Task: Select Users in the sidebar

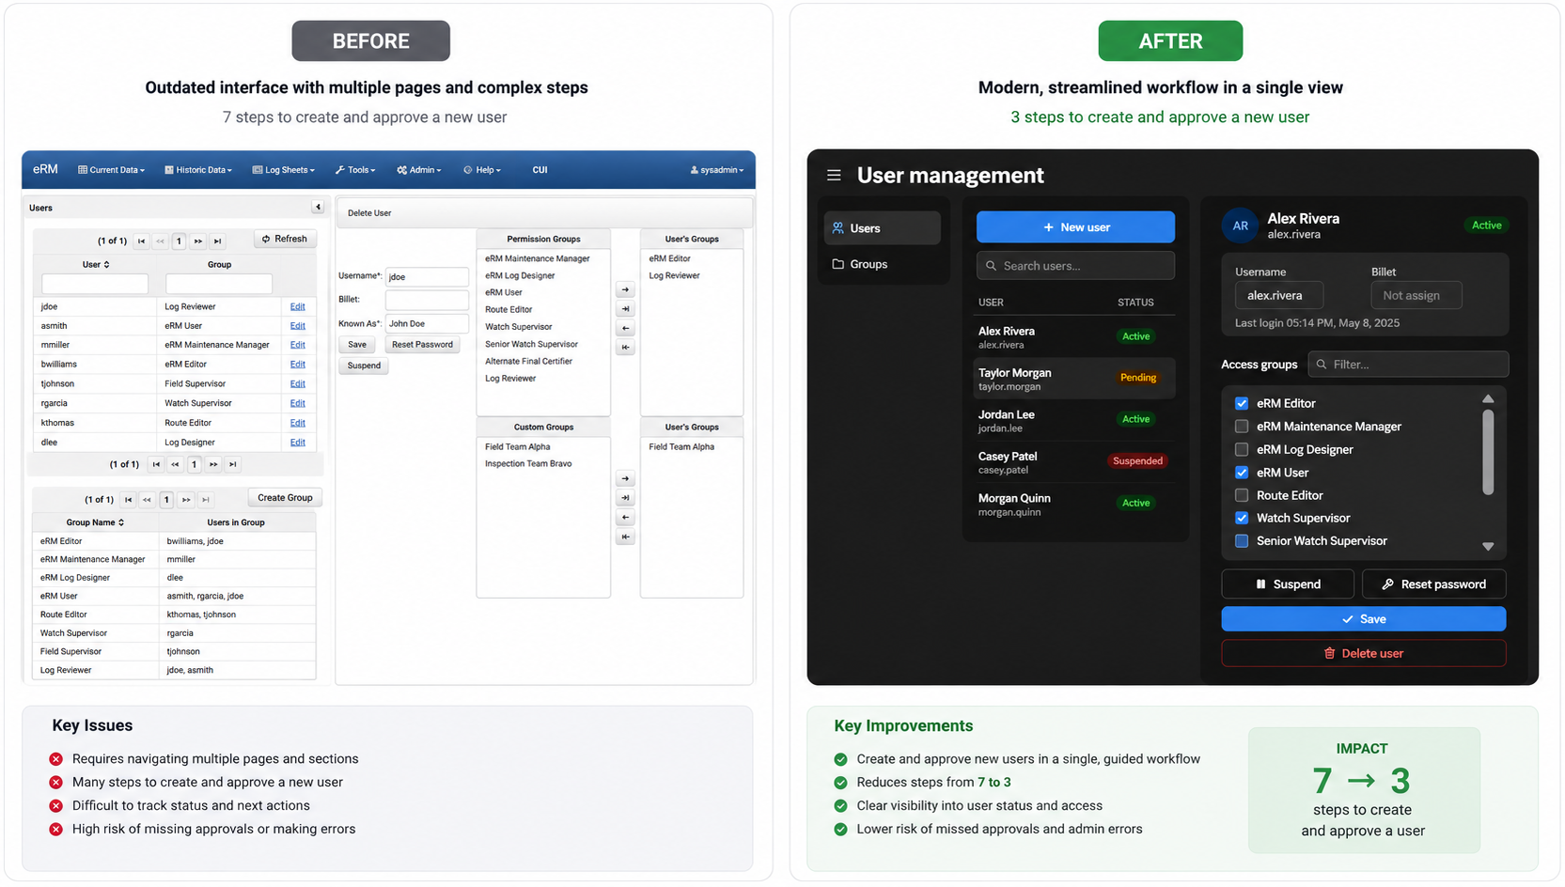Action: tap(882, 228)
